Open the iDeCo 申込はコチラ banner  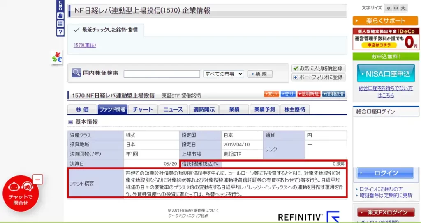click(x=386, y=39)
